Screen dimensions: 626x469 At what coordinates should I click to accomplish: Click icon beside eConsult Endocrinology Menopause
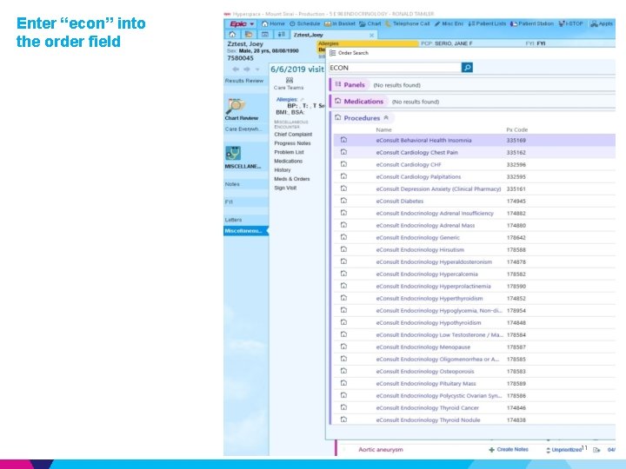tap(343, 347)
